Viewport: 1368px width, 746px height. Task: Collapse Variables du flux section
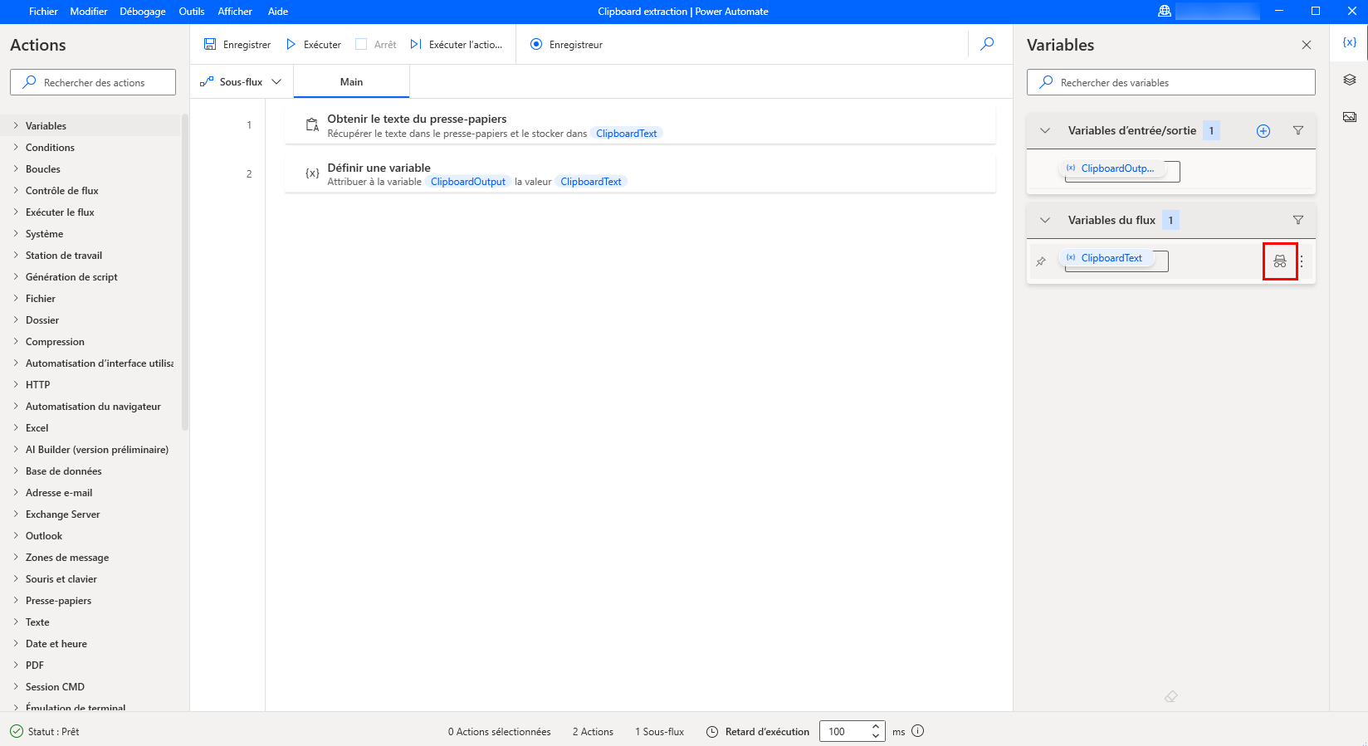pyautogui.click(x=1045, y=220)
